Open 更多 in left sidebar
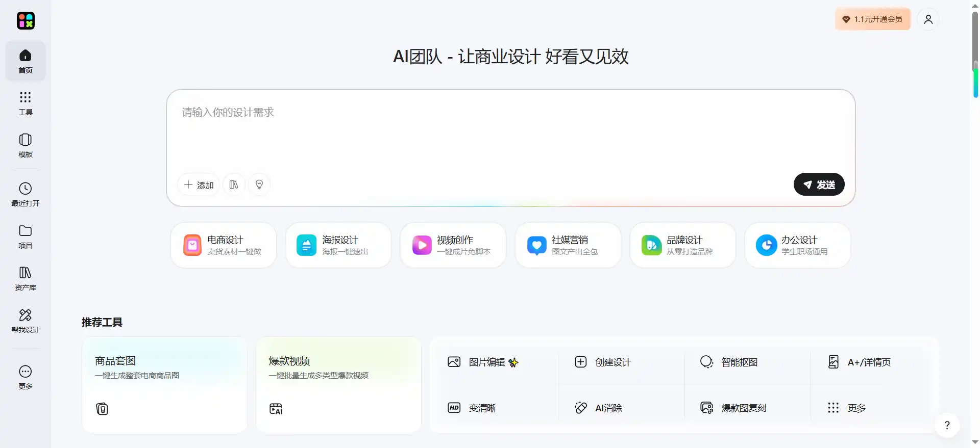980x448 pixels. pyautogui.click(x=26, y=378)
